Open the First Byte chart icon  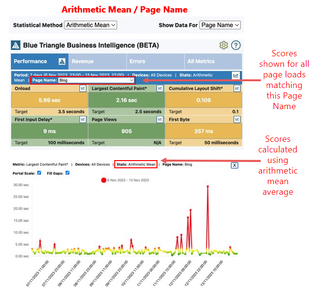237,120
